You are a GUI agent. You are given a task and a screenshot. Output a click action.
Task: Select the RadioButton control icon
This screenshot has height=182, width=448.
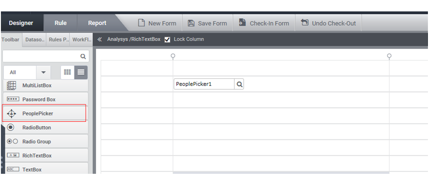[11, 127]
